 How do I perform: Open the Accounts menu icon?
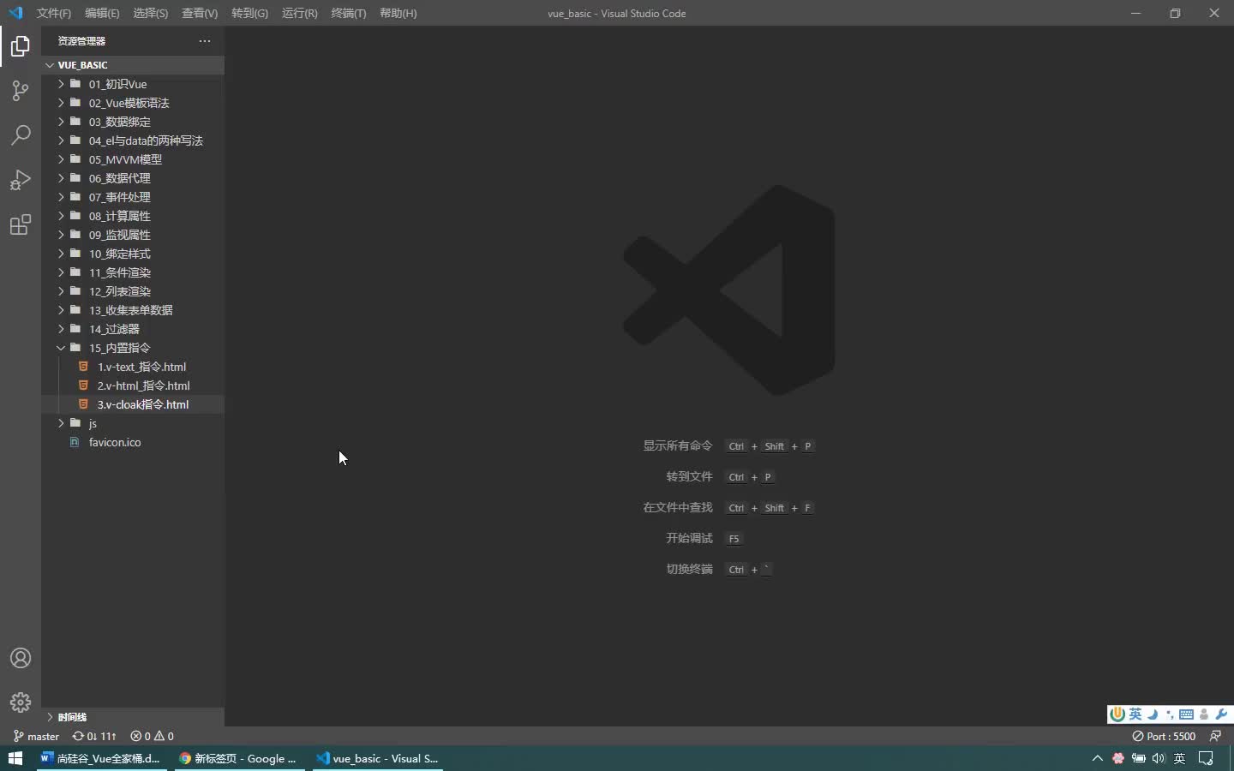(x=21, y=658)
